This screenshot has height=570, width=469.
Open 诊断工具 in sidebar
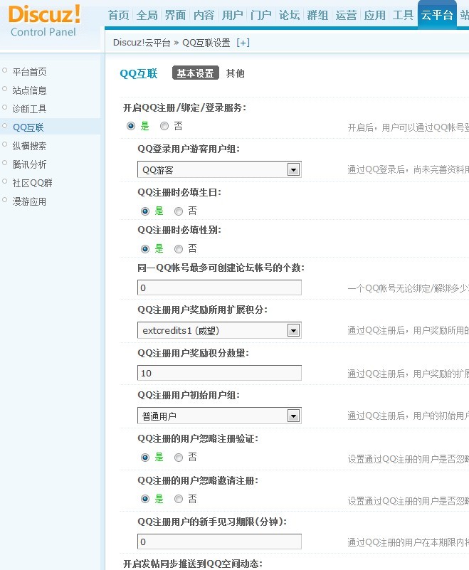click(x=29, y=109)
